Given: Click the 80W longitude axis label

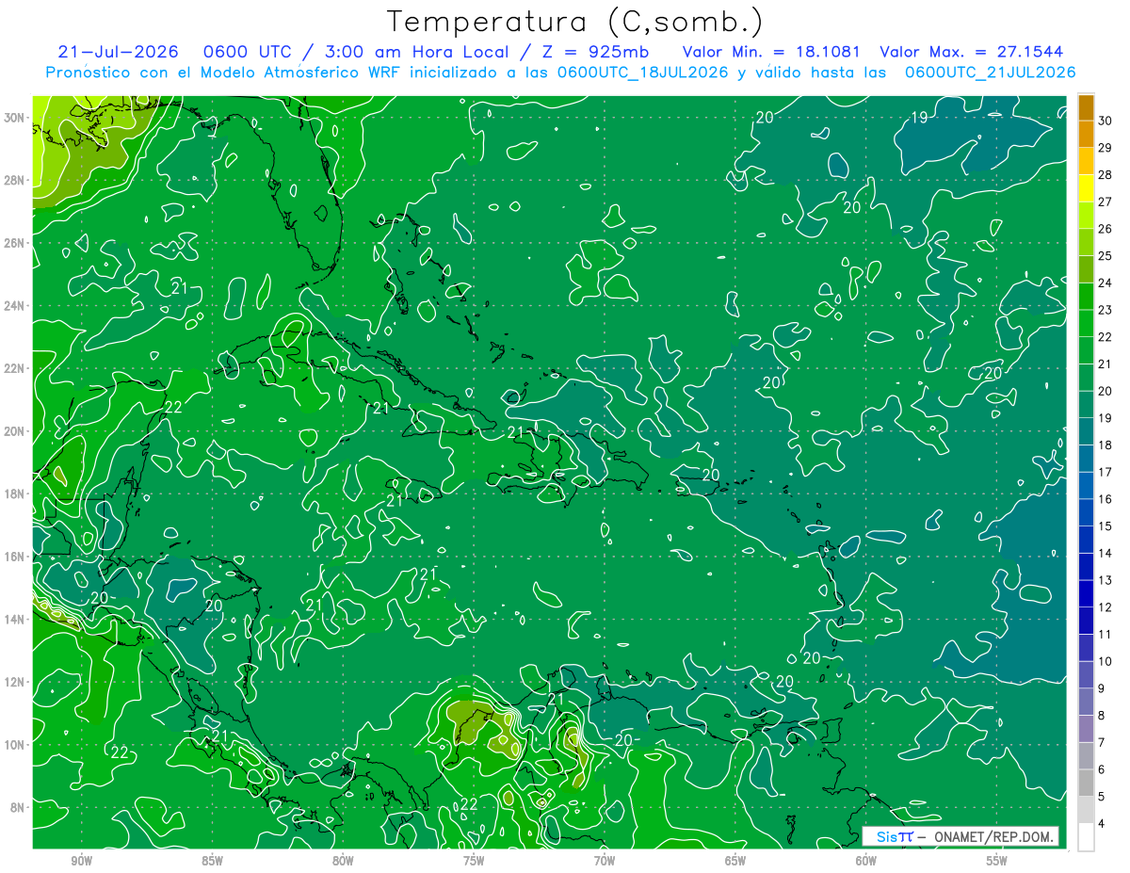Looking at the screenshot, I should (x=343, y=862).
